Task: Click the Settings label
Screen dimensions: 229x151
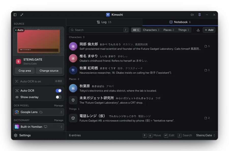Action: [x=25, y=135]
